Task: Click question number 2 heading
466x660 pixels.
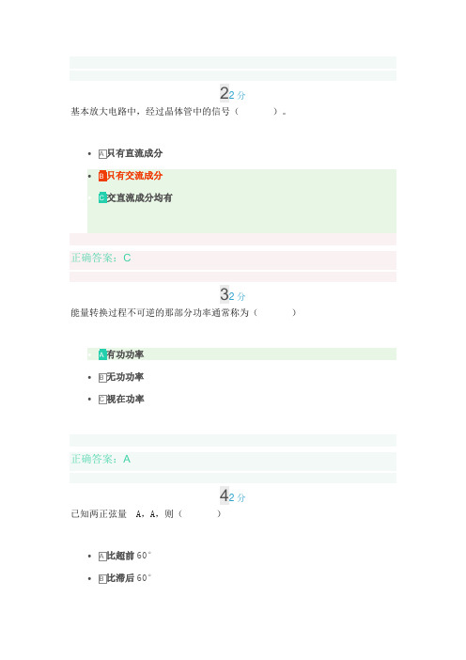Action: 225,93
